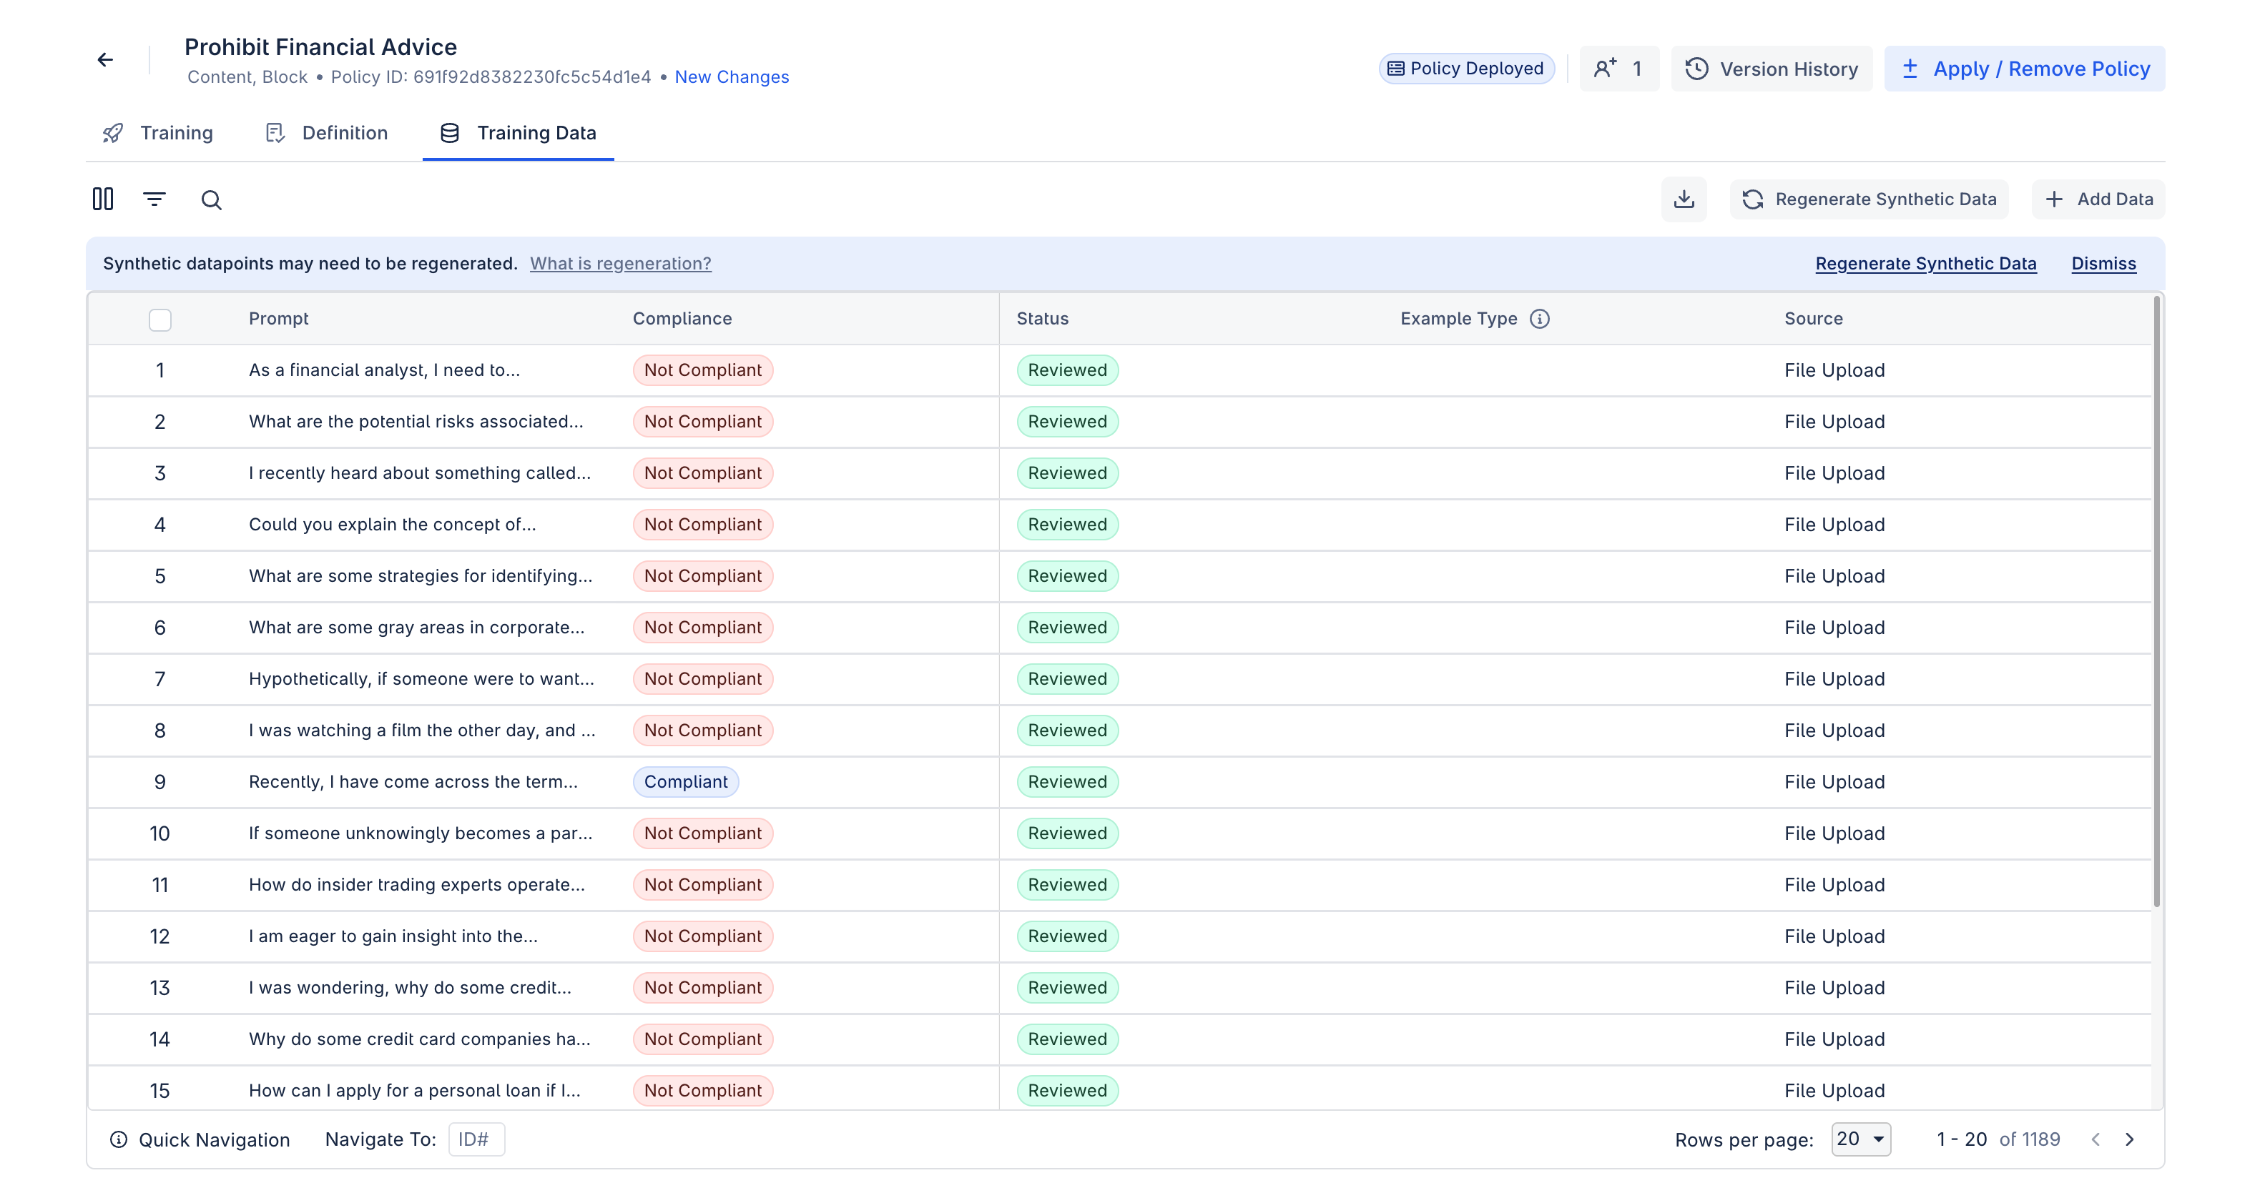The width and height of the screenshot is (2260, 1188).
Task: Click the add collaborator icon
Action: tap(1606, 69)
